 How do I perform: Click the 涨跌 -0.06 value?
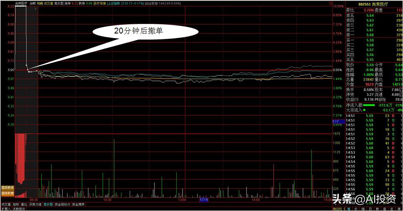(369, 70)
